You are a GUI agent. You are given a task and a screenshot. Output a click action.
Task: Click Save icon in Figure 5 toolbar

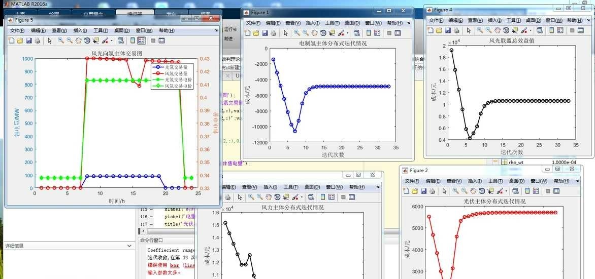point(29,41)
